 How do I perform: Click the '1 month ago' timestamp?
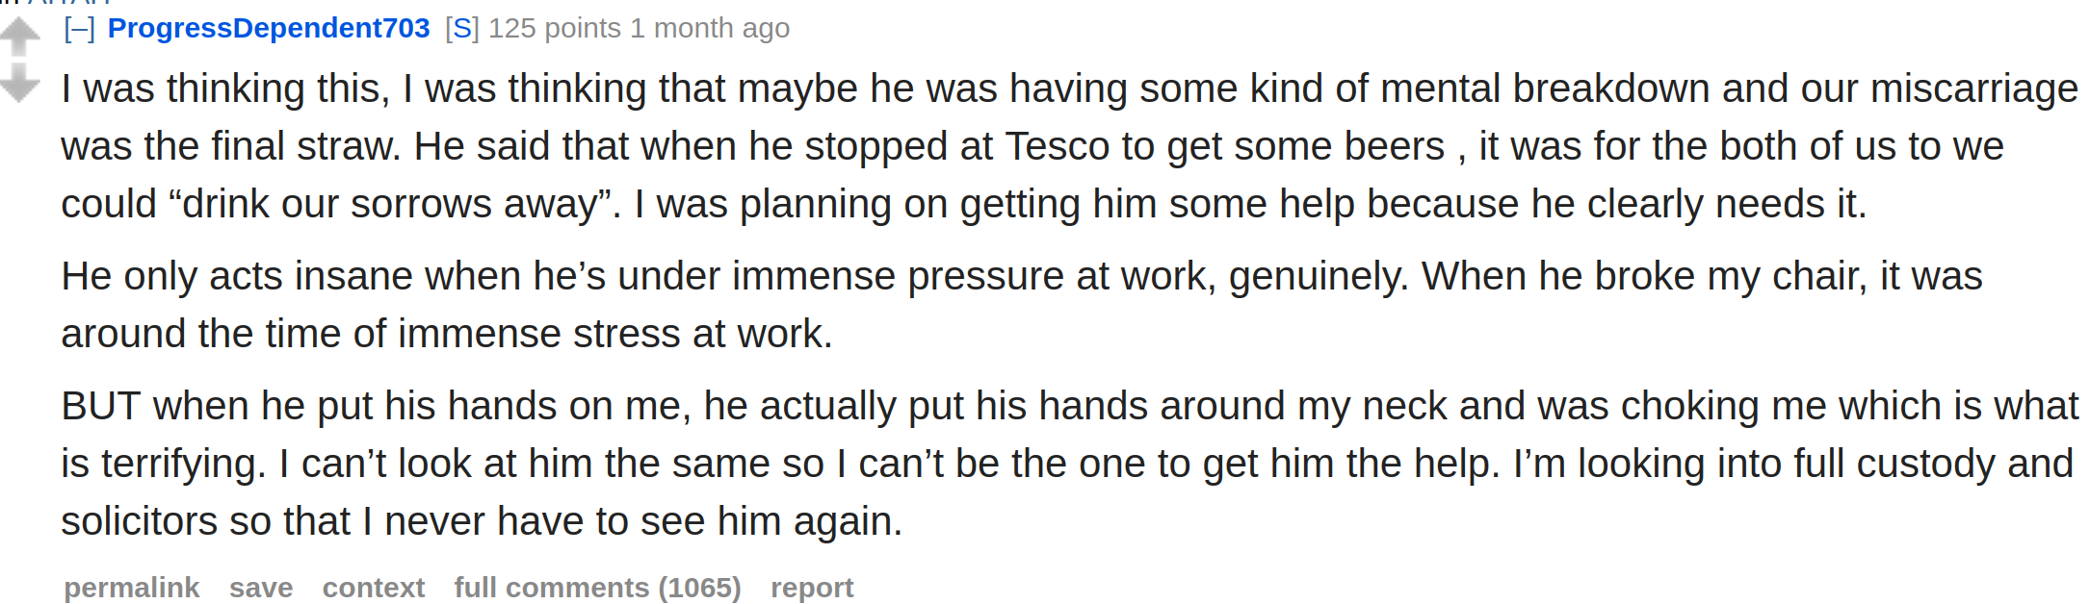point(710,29)
